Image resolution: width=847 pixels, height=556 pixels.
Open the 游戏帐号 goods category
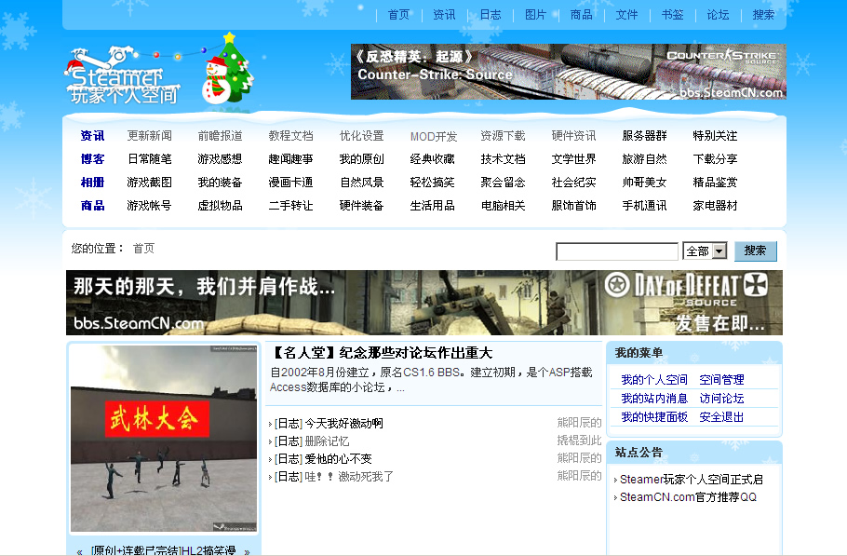149,205
